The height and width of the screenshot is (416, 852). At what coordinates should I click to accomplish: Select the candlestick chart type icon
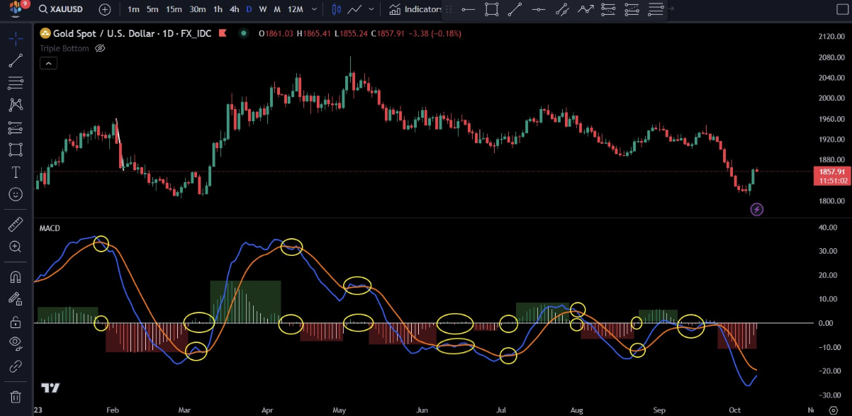(336, 9)
